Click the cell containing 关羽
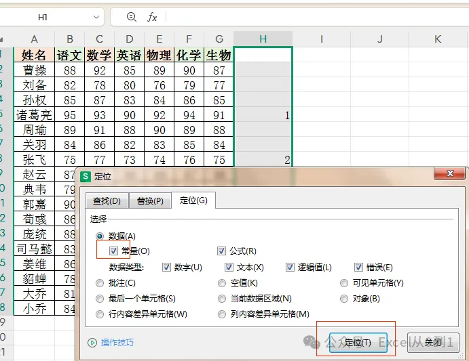This screenshot has height=361, width=469. tap(34, 145)
